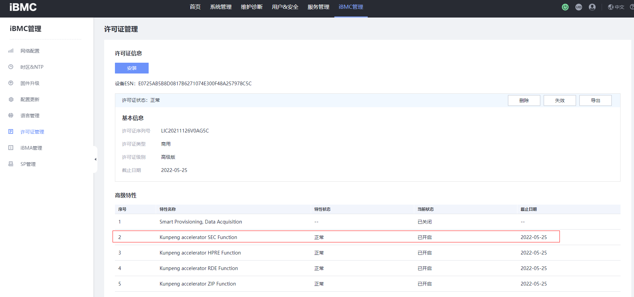Click the clock icon beside 时区&NTP
The width and height of the screenshot is (634, 297).
(11, 67)
